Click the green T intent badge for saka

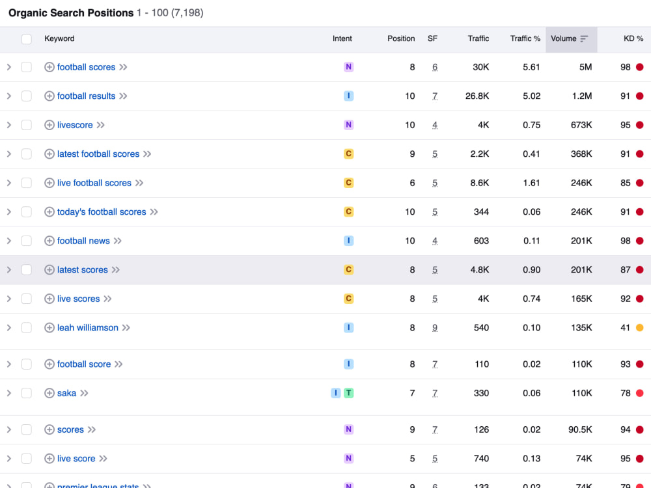coord(349,392)
